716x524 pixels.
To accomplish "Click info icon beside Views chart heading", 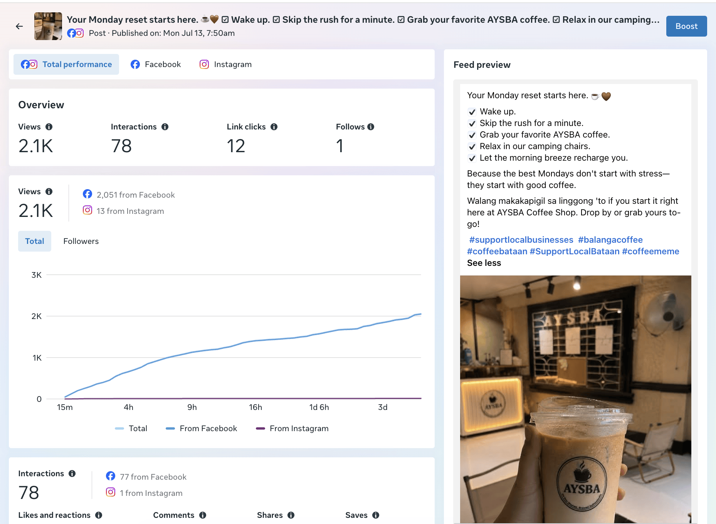I will [49, 191].
